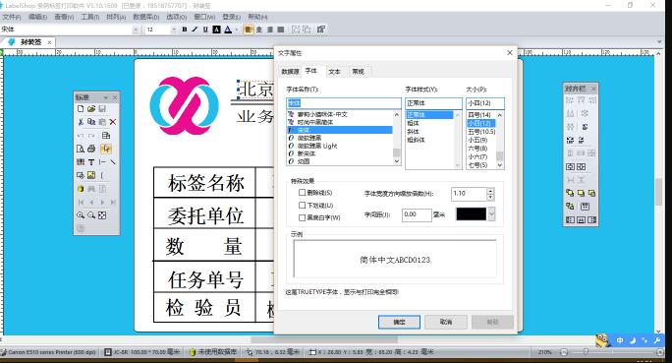This screenshot has height=363, width=672.
Task: Click the wrench icon in IME tray bar
Action: 656,340
